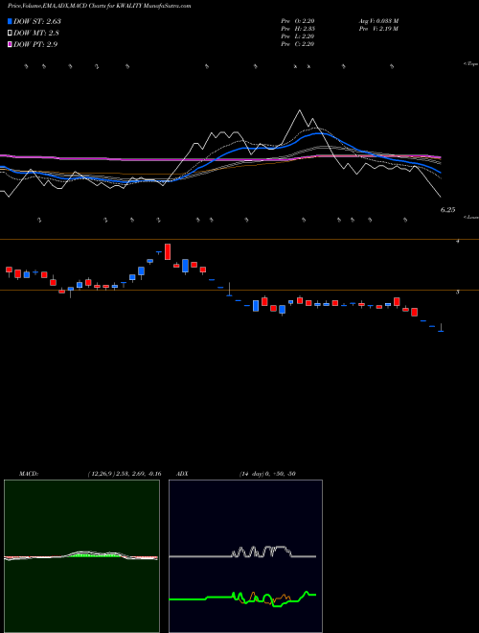The height and width of the screenshot is (633, 479).
Task: Click the 'Avg V: 0.033 M' volume text
Action: (x=378, y=21)
